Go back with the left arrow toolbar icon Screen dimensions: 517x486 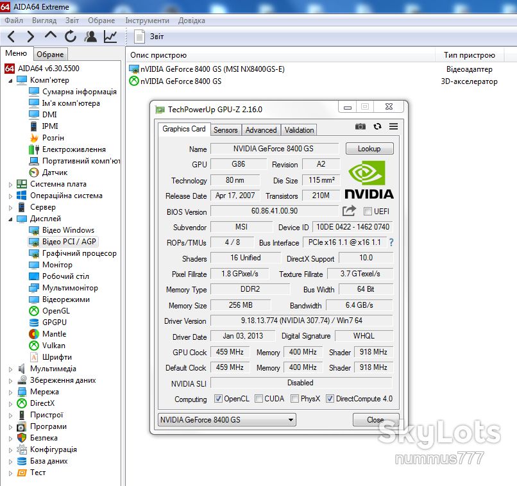[x=11, y=37]
